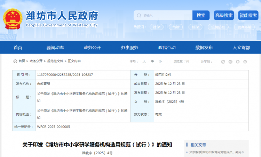Set font size to medium (中)
The image size is (261, 157).
pyautogui.click(x=152, y=61)
